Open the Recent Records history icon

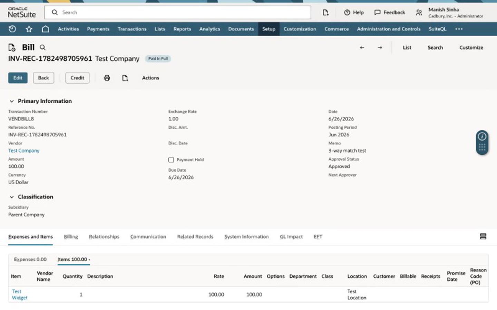coord(12,29)
